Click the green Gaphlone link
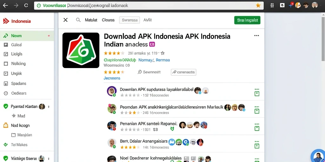The width and height of the screenshot is (325, 162). point(120,60)
